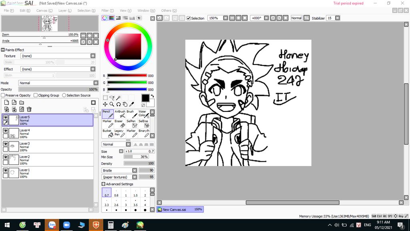The width and height of the screenshot is (410, 231).
Task: Show the color wheel panel
Action: click(105, 18)
